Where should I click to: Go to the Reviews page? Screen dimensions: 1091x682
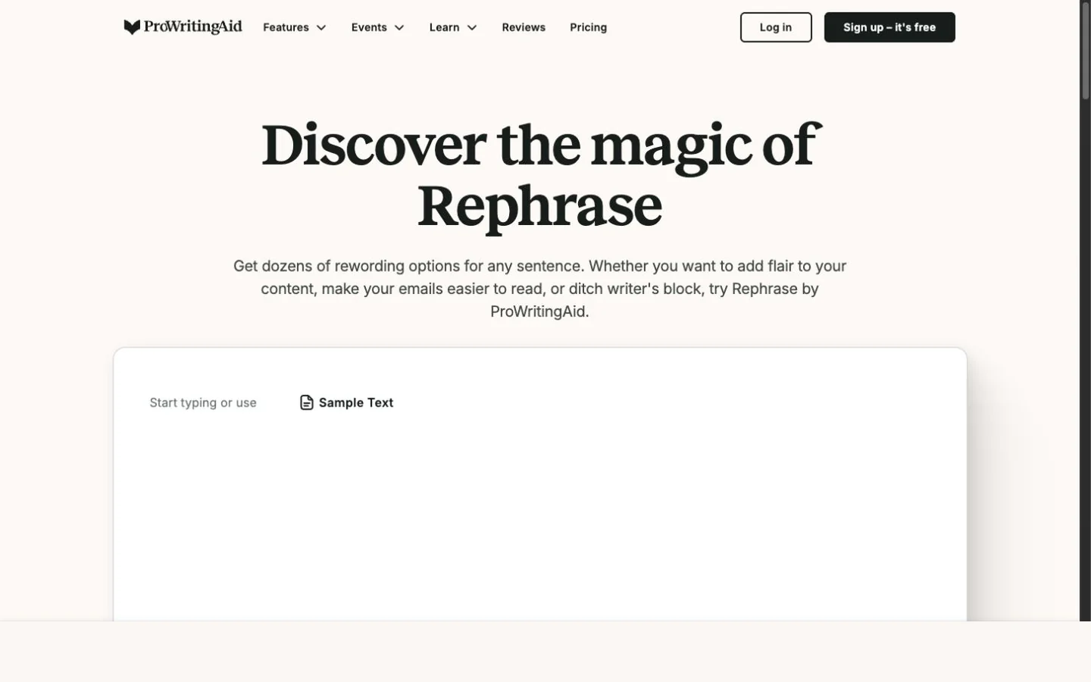(524, 27)
